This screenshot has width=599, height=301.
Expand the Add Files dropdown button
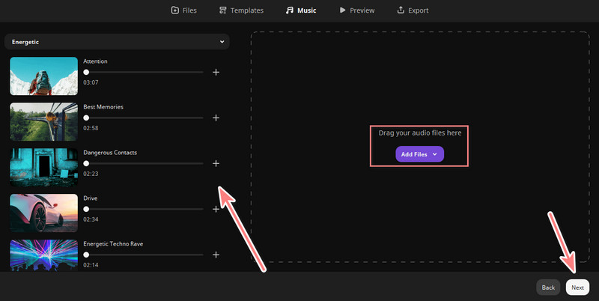coord(419,154)
